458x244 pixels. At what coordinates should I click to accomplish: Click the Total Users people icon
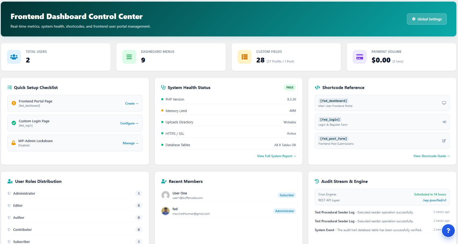(14, 57)
